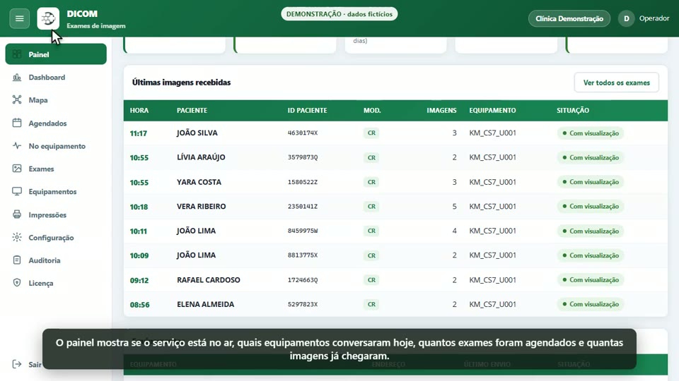
Task: Click the SITUAÇÃO column header
Action: click(x=572, y=111)
